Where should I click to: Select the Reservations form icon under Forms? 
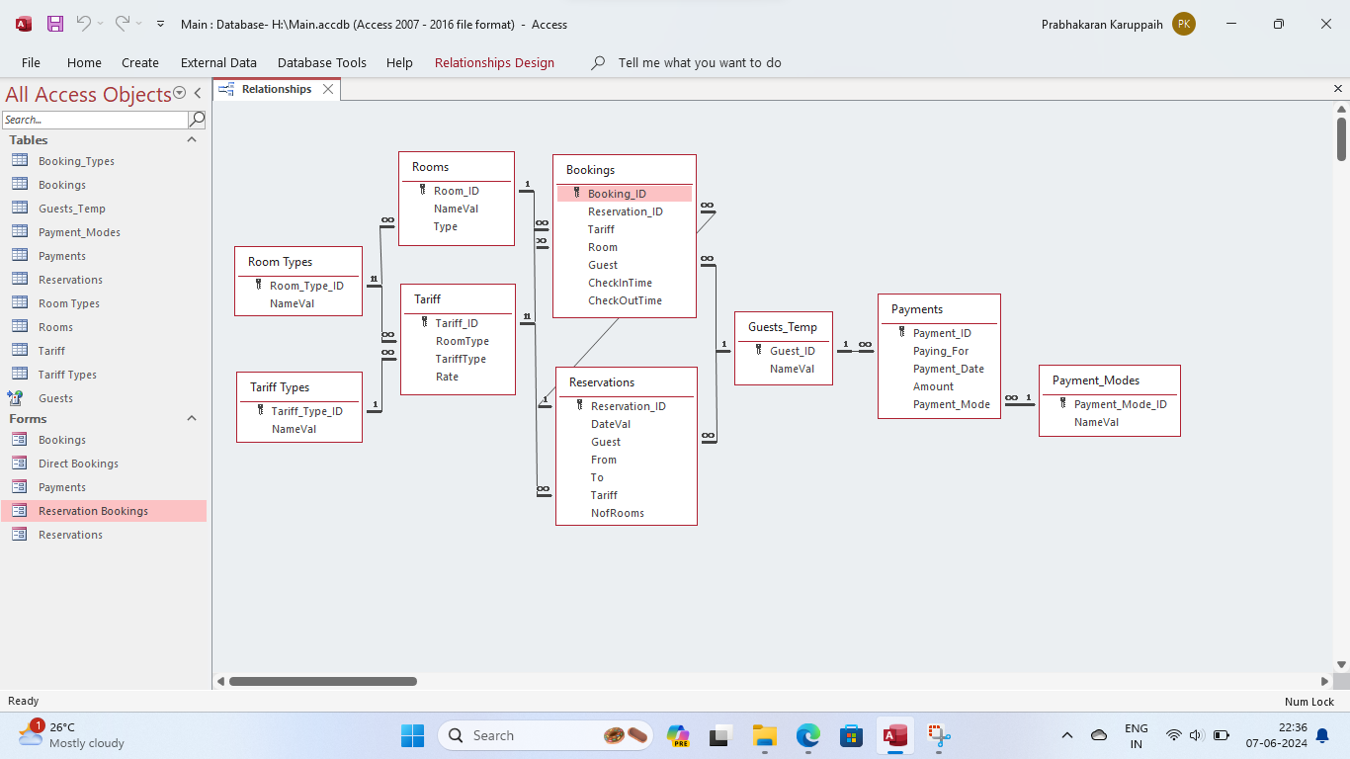[x=19, y=534]
